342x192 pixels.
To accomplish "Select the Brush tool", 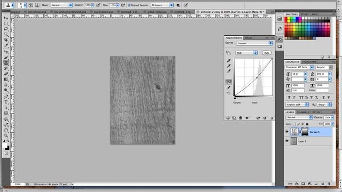I will (x=6, y=58).
